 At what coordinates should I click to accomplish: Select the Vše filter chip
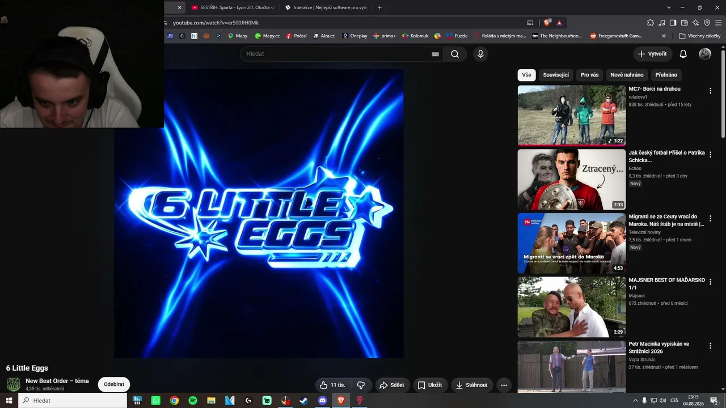[526, 75]
